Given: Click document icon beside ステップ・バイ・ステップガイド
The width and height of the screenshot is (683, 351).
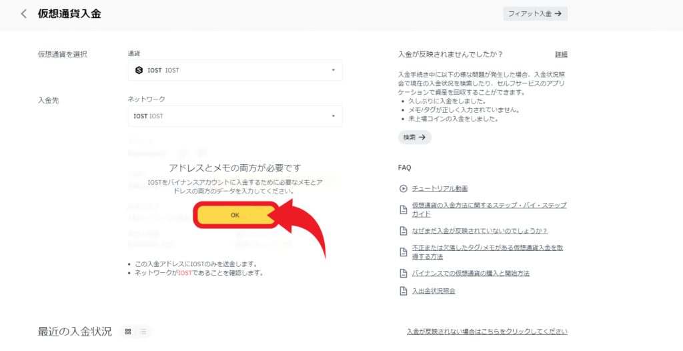Looking at the screenshot, I should click(x=404, y=210).
